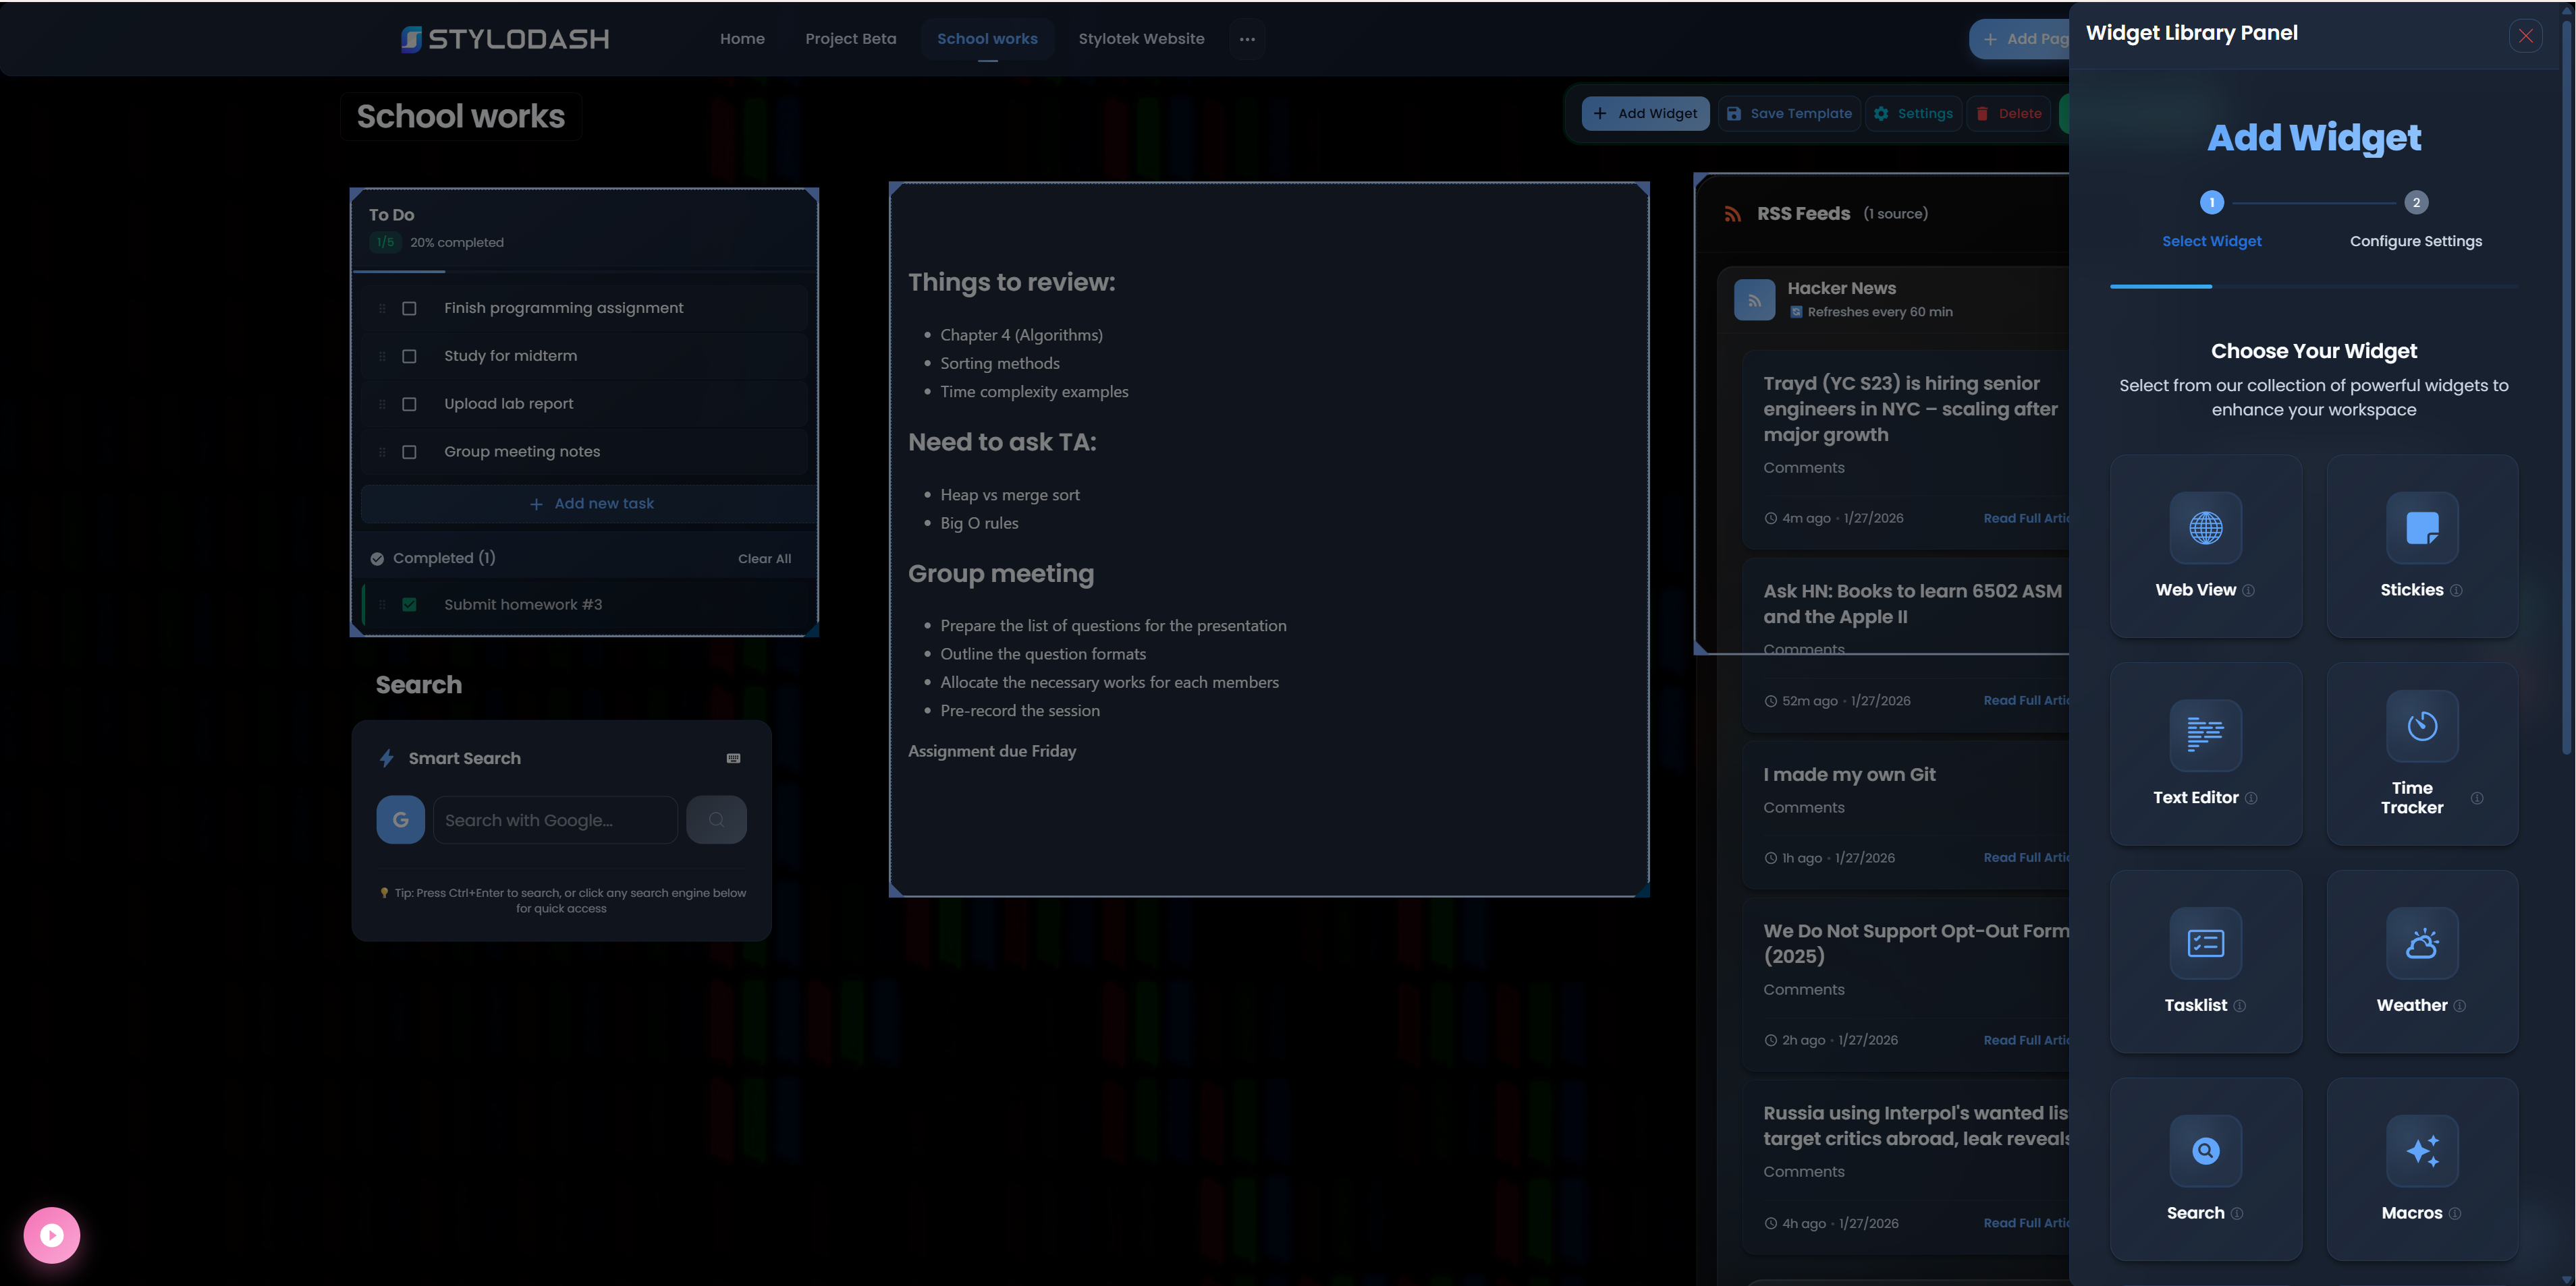Switch to the Project Beta page tab
Screen dimensions: 2576x1286
tap(850, 39)
